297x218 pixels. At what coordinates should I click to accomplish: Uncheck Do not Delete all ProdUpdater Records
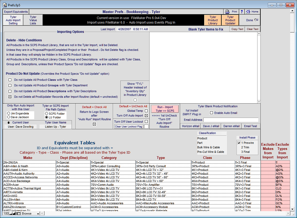10,97
